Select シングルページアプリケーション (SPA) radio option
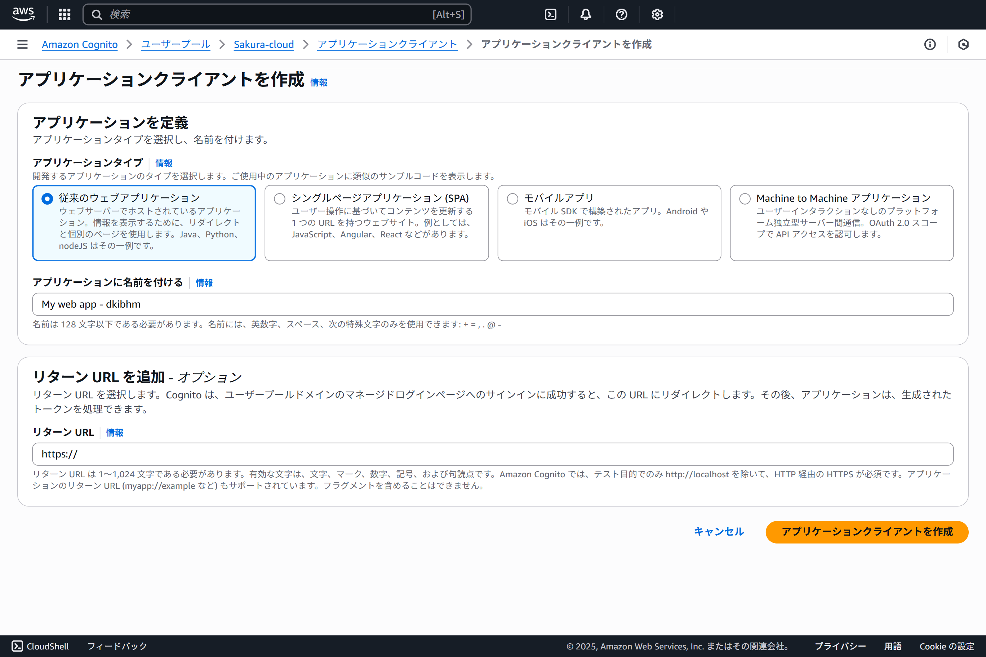This screenshot has width=986, height=657. click(x=280, y=198)
